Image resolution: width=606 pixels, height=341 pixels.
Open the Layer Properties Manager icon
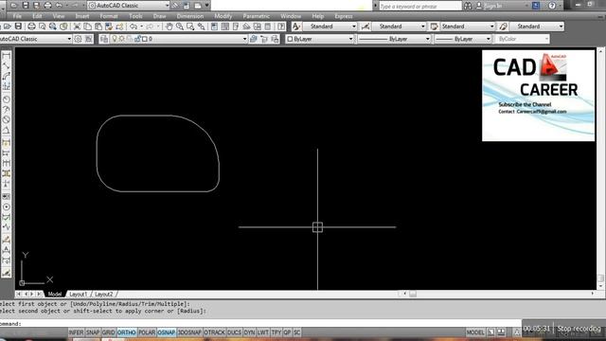(x=104, y=39)
